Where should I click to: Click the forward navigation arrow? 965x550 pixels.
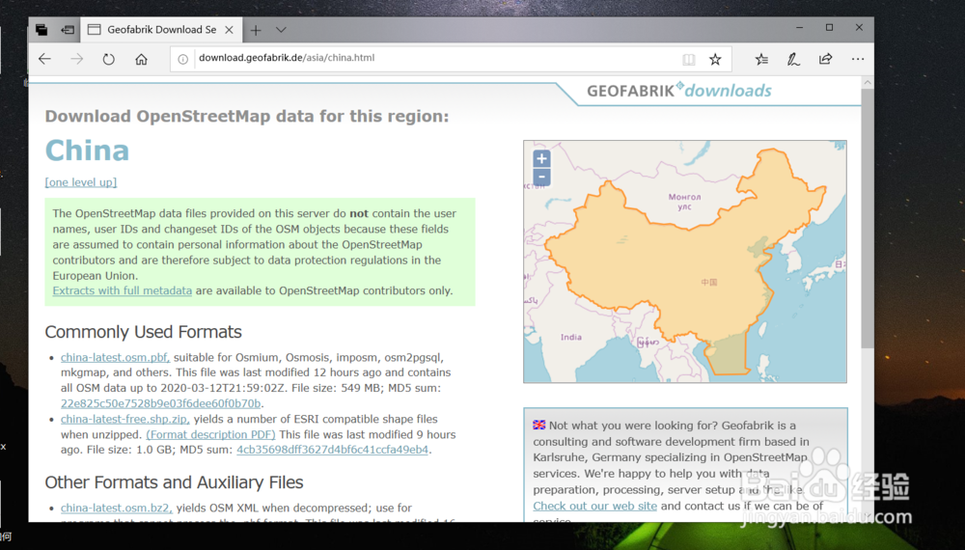[x=77, y=59]
